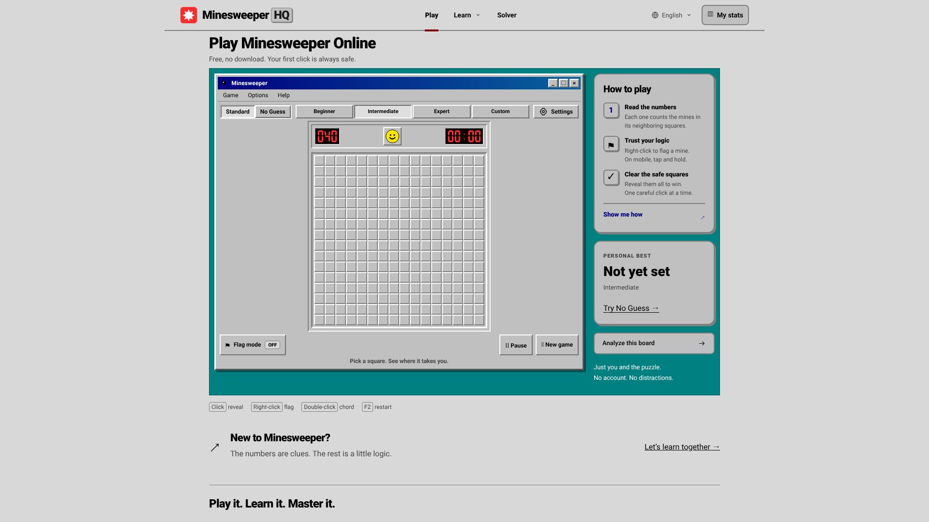Click the Show me how link
929x522 pixels.
623,215
